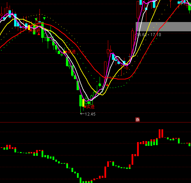Click the 12.45 low price label
The height and width of the screenshot is (183, 191).
tap(90, 114)
